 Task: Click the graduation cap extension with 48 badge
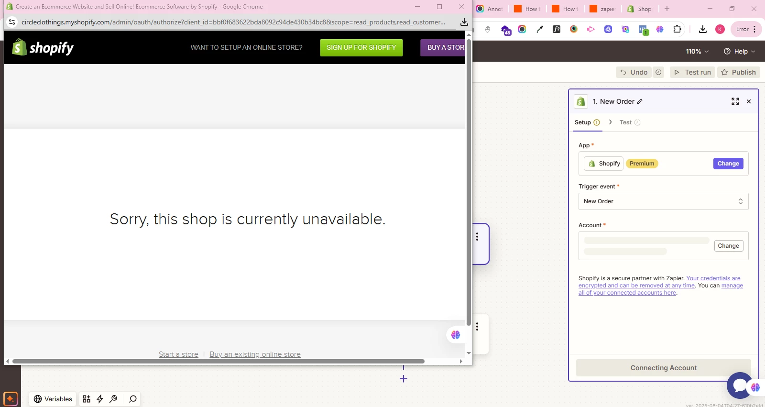(505, 30)
